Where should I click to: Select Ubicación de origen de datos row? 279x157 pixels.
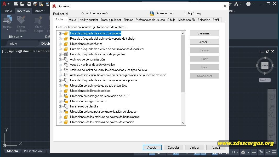click(88, 101)
